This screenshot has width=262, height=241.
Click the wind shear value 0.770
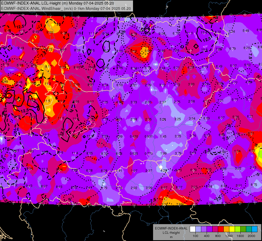point(149,153)
